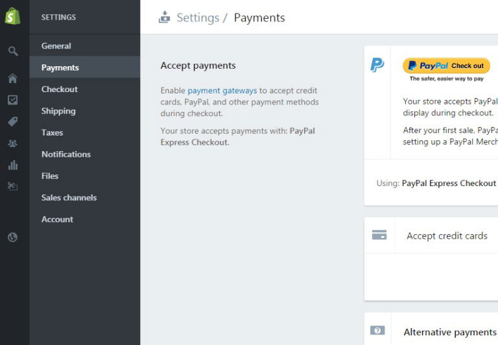
Task: Click the PayPal P logo icon
Action: point(377,65)
